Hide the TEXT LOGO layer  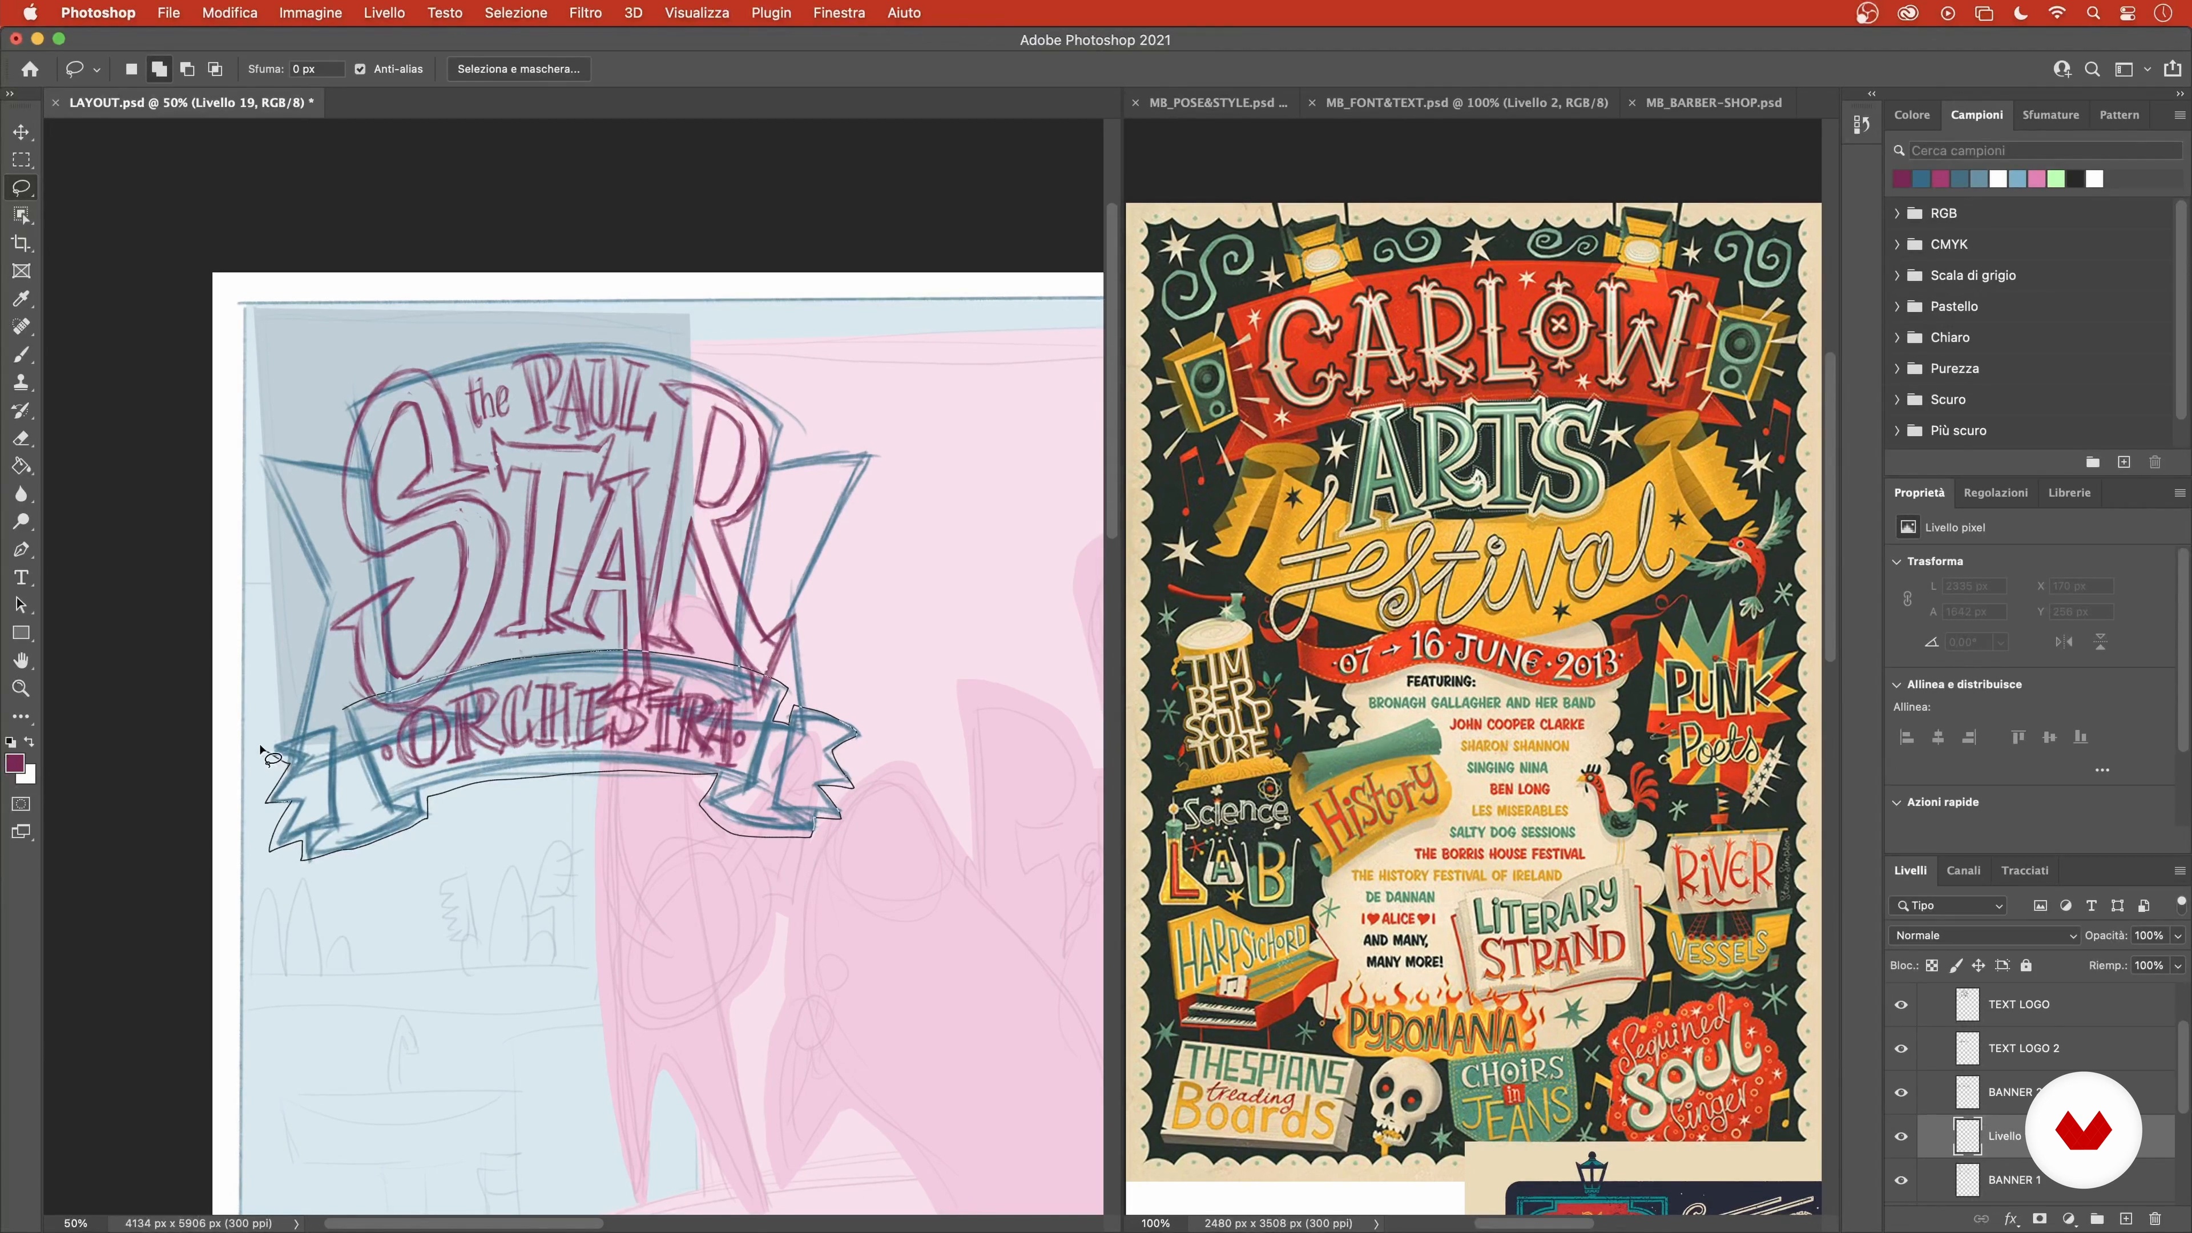[1901, 1004]
